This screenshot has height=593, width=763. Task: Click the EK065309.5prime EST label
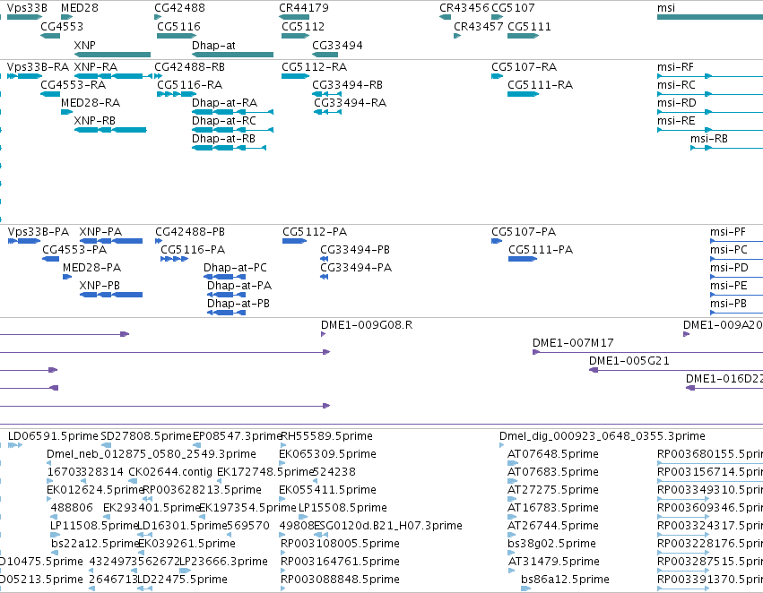click(327, 453)
